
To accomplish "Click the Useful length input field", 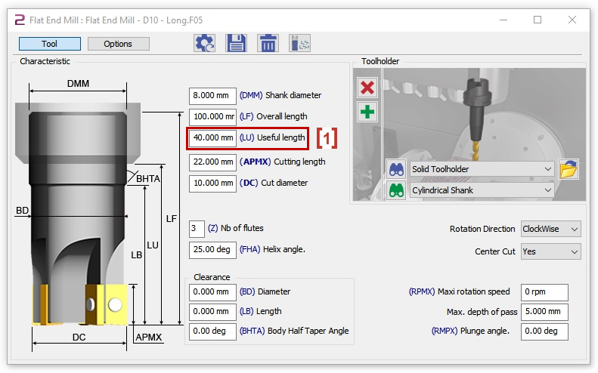I will (212, 138).
